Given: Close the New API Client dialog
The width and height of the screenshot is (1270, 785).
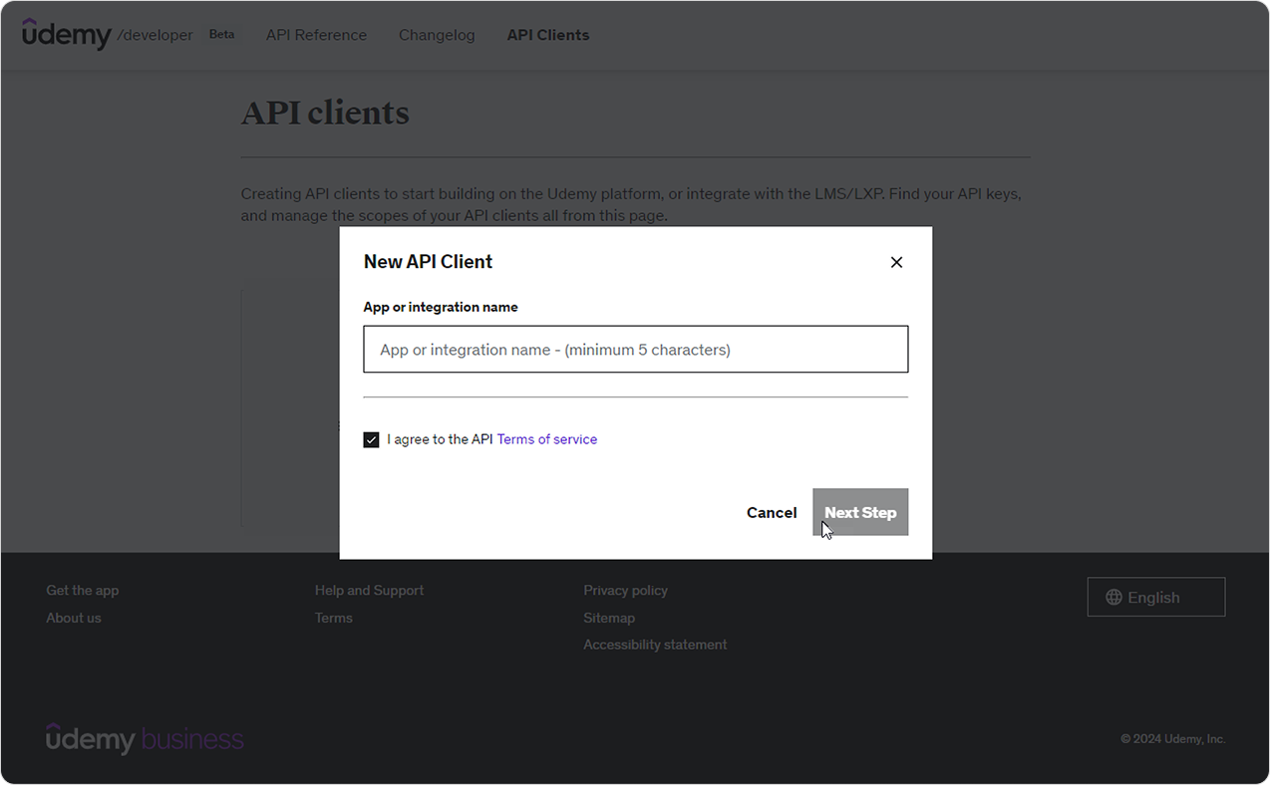Looking at the screenshot, I should point(896,262).
